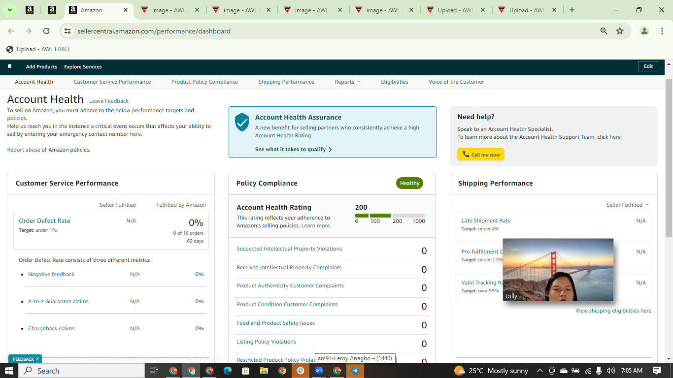
Task: Open the Windows Start menu
Action: tap(9, 371)
